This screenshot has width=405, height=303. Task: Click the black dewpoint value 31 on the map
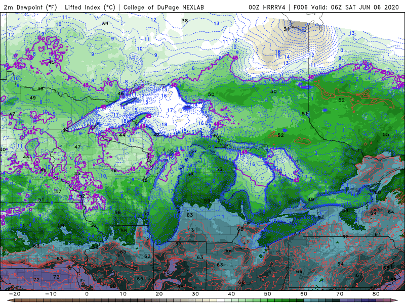(x=287, y=29)
